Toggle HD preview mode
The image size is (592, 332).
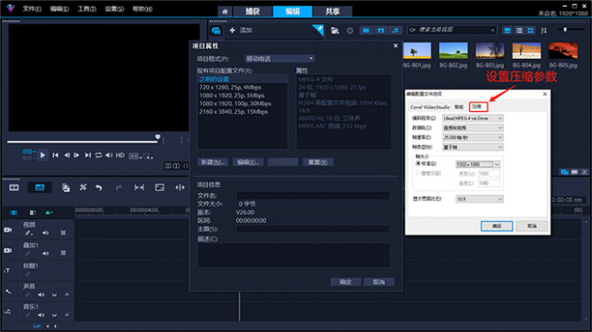120,156
